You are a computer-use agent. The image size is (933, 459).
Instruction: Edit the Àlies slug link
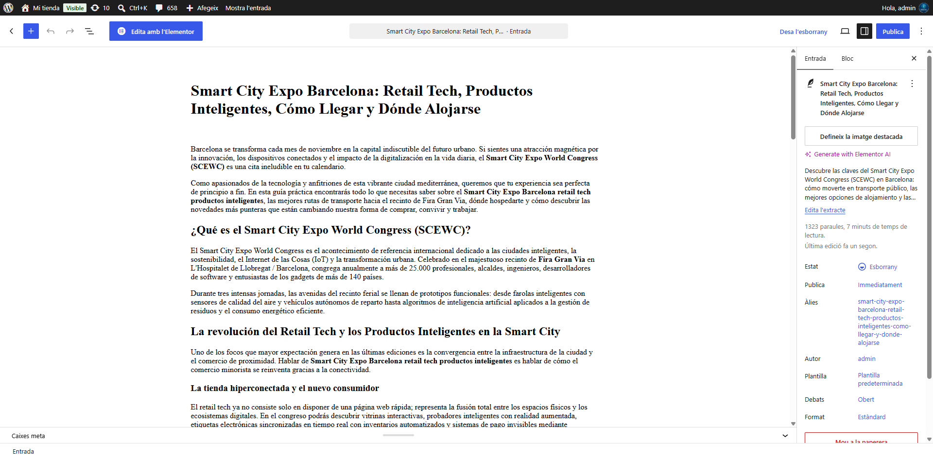(884, 322)
